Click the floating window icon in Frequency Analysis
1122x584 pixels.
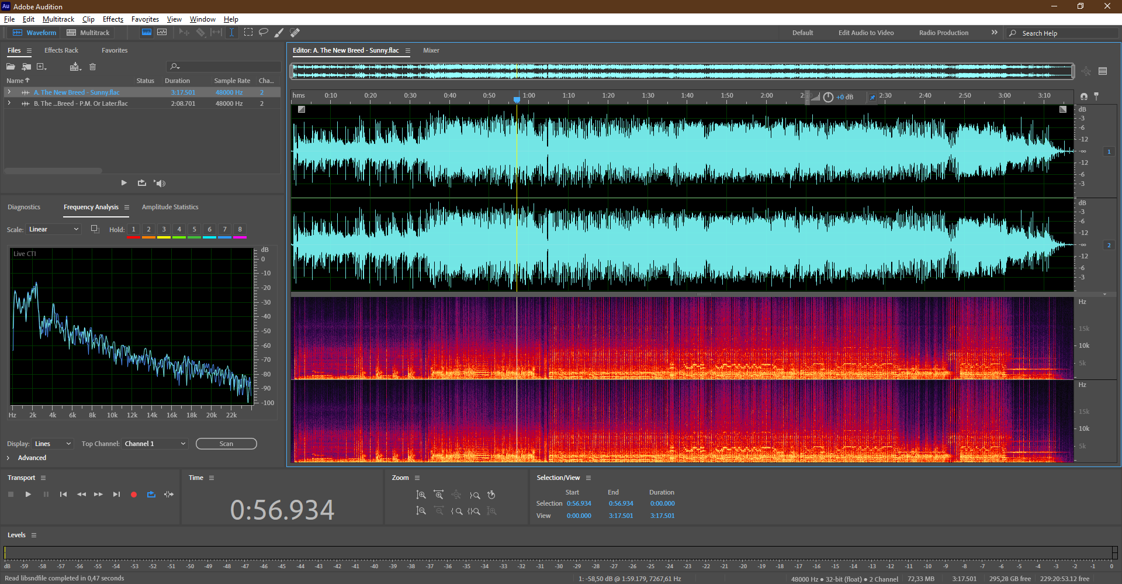[95, 229]
